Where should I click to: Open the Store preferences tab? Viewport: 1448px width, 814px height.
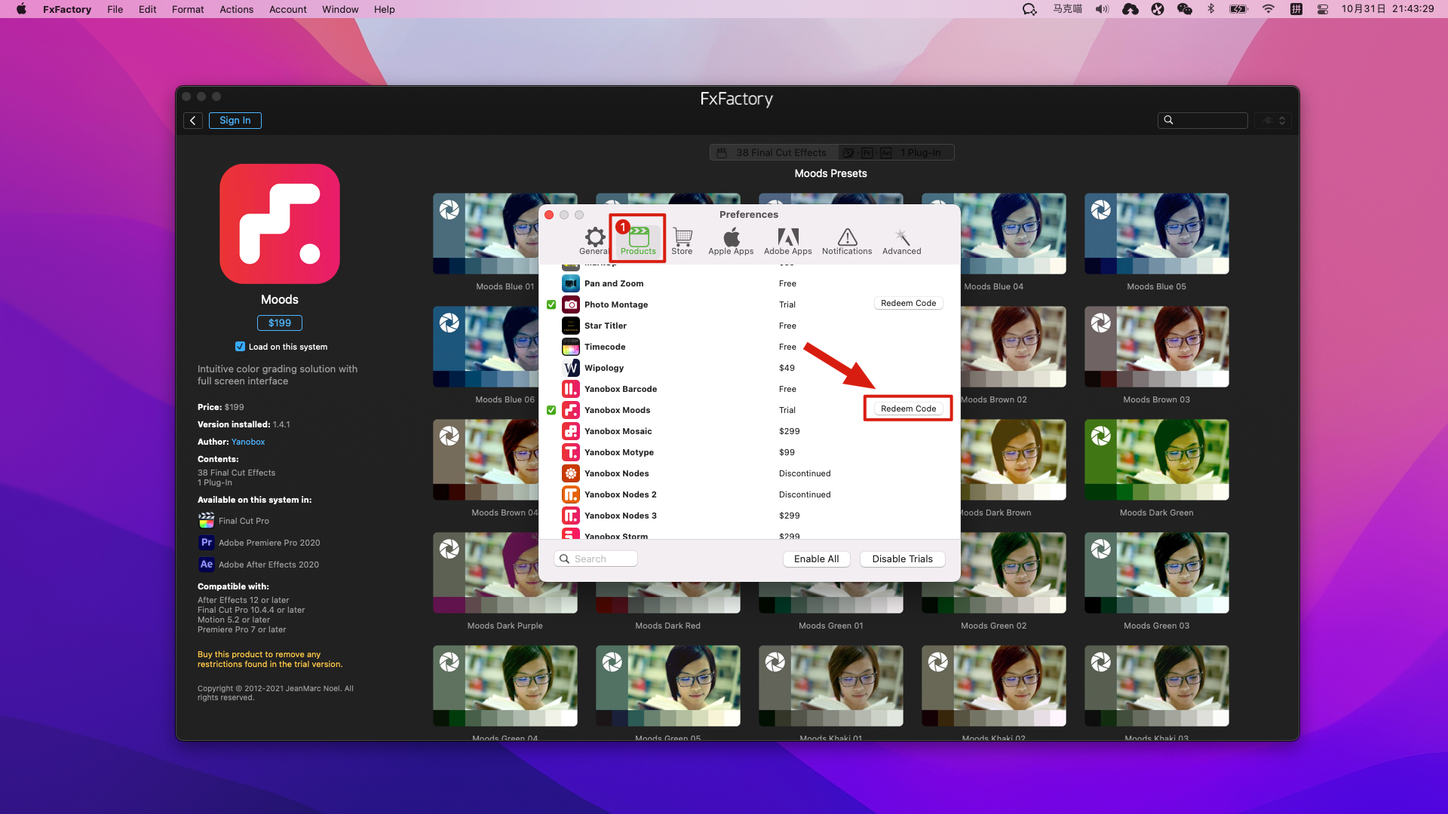[x=682, y=241]
